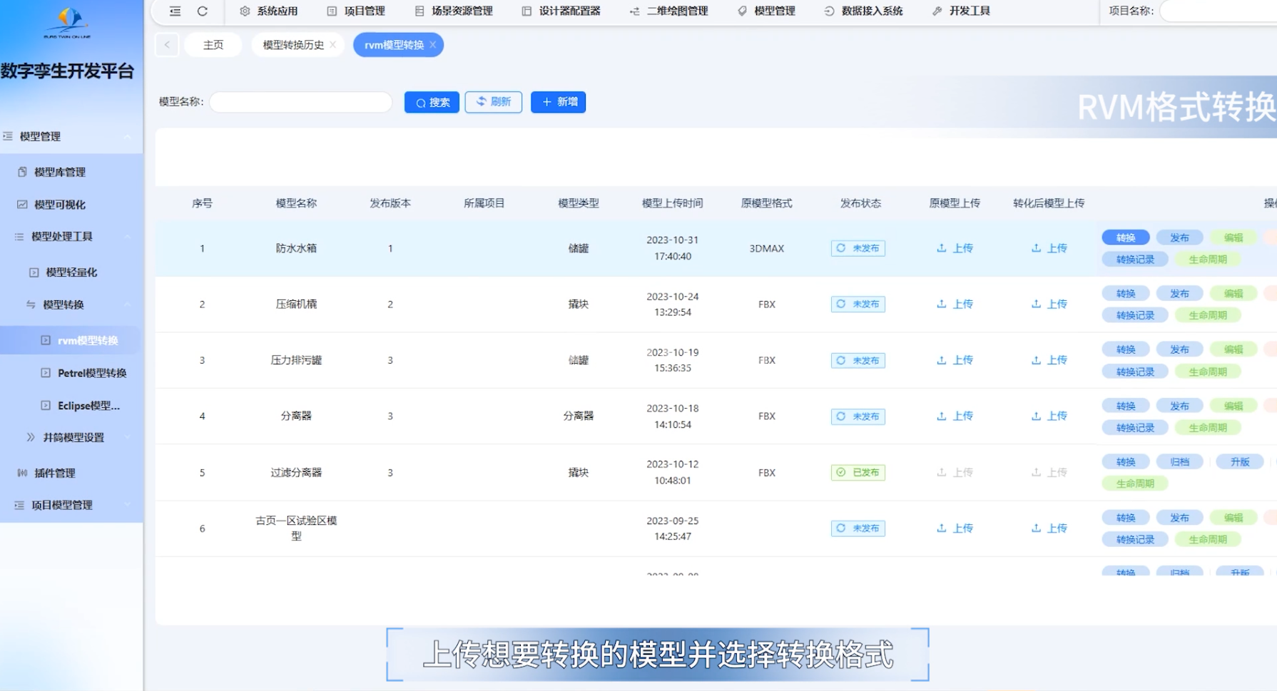
Task: Close the rvm模型转换 tab
Action: point(433,45)
